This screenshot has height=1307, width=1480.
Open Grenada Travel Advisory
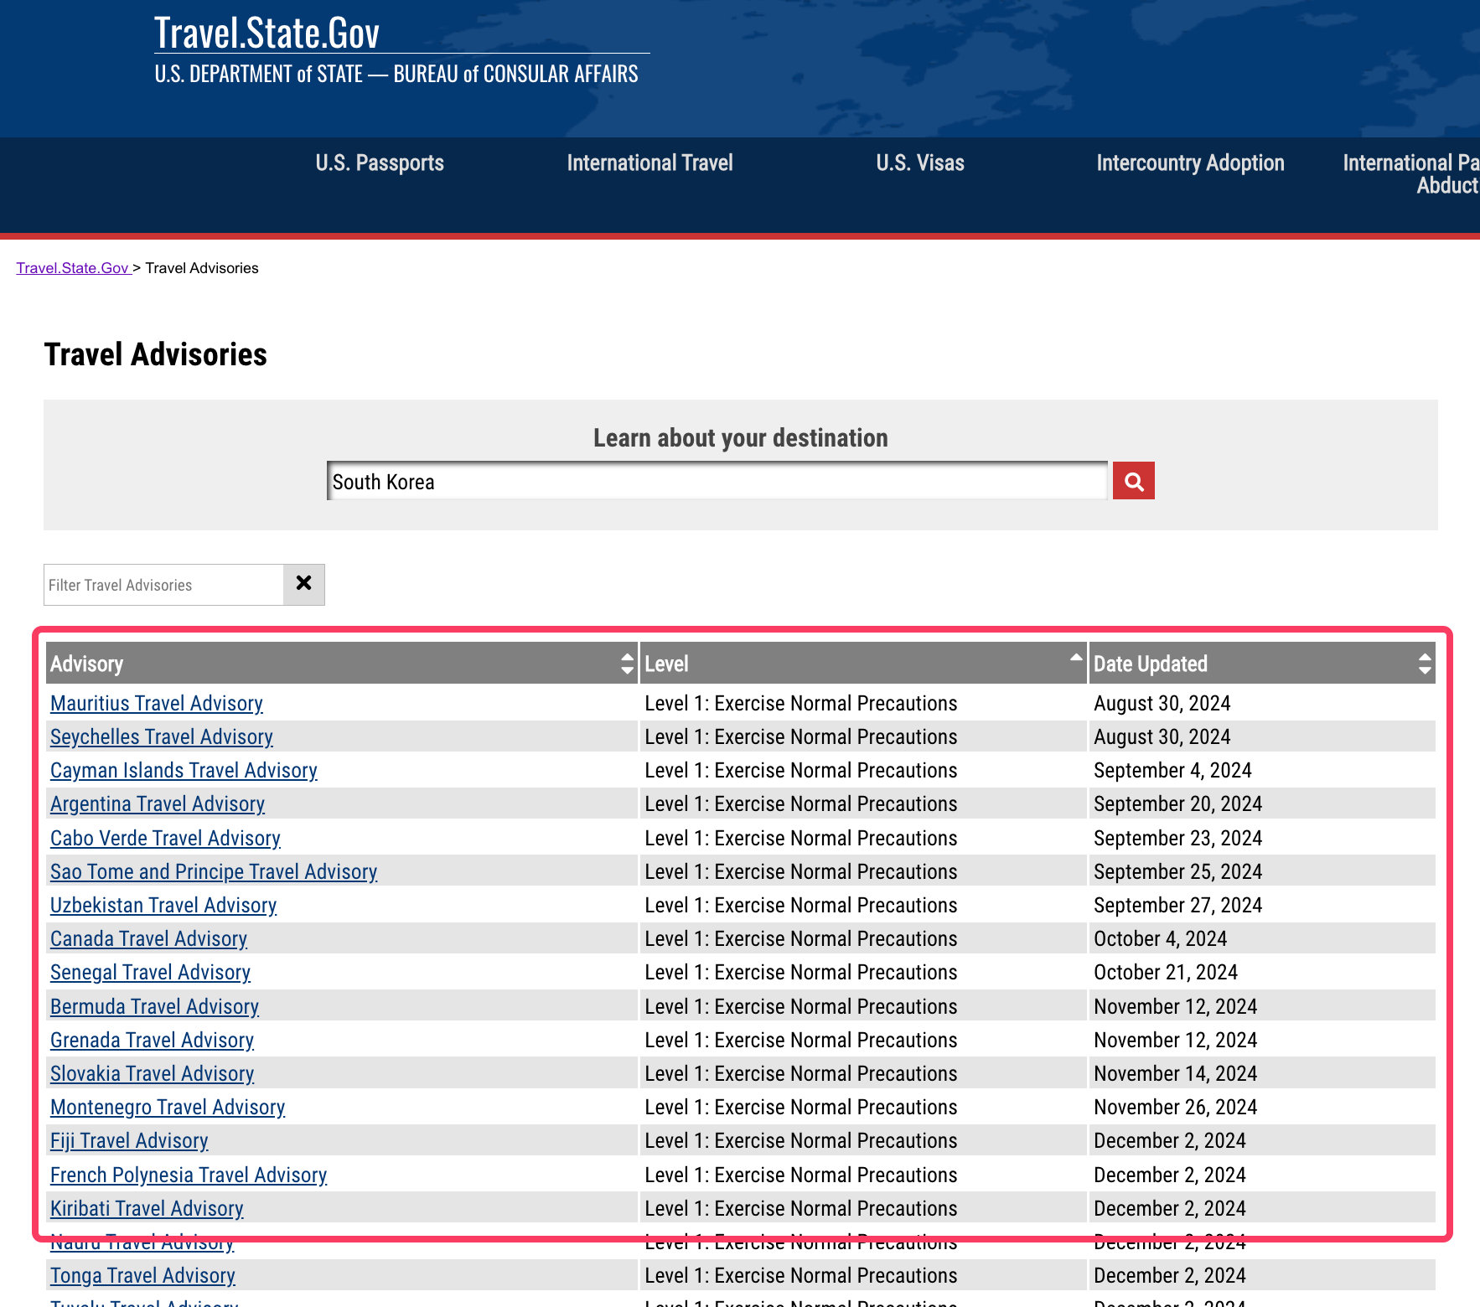point(152,1041)
